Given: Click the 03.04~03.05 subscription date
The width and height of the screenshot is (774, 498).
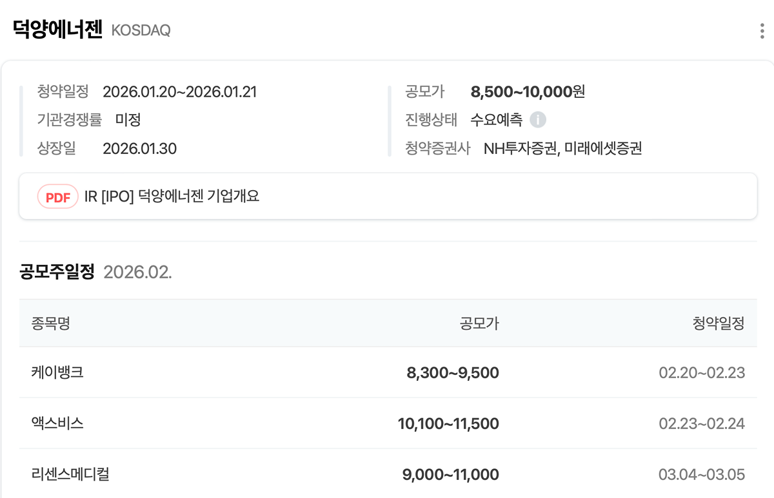Looking at the screenshot, I should click(x=702, y=475).
